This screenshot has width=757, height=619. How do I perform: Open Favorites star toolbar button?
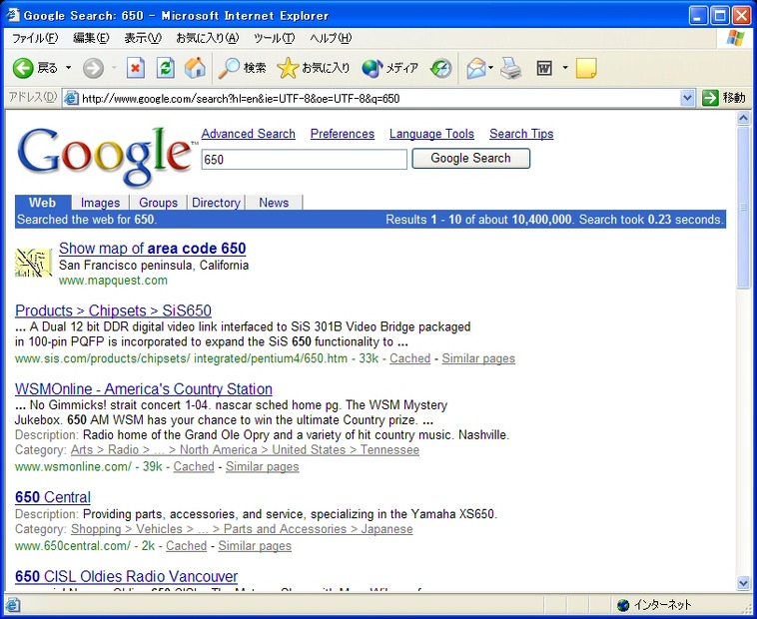point(313,68)
